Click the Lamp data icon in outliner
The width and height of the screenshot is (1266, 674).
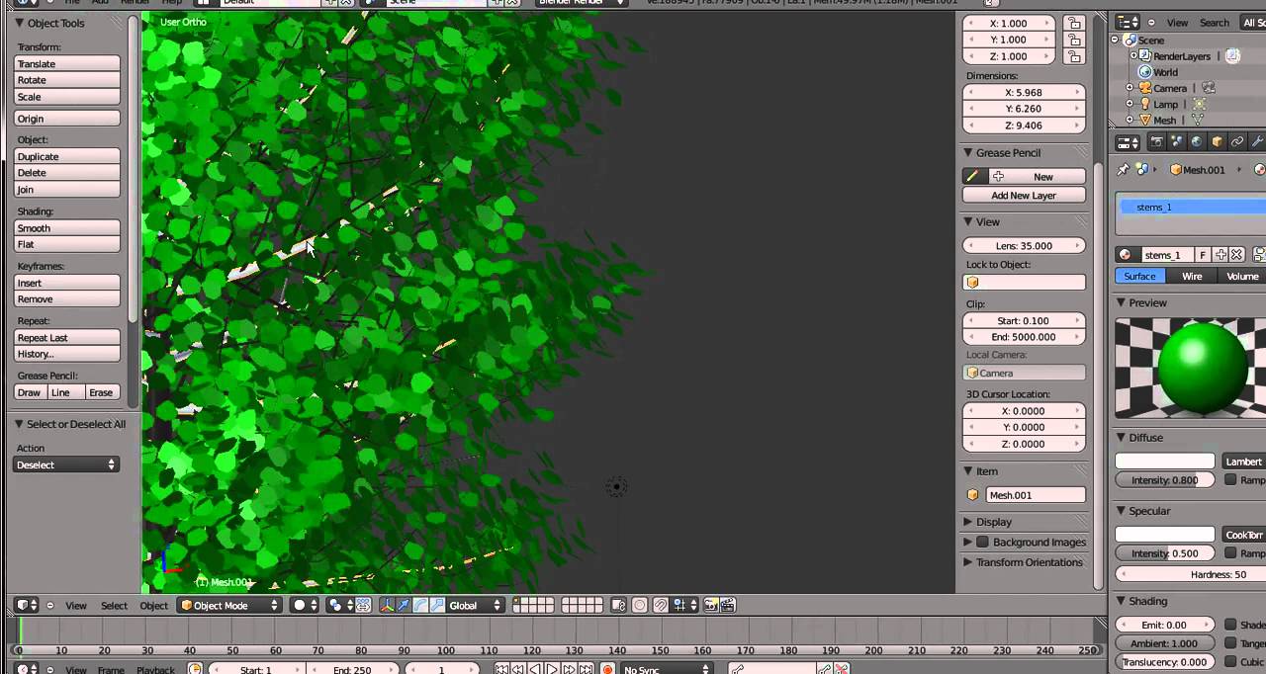tap(1199, 104)
